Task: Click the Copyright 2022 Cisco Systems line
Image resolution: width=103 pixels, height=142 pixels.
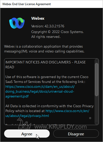Action: (x=57, y=32)
